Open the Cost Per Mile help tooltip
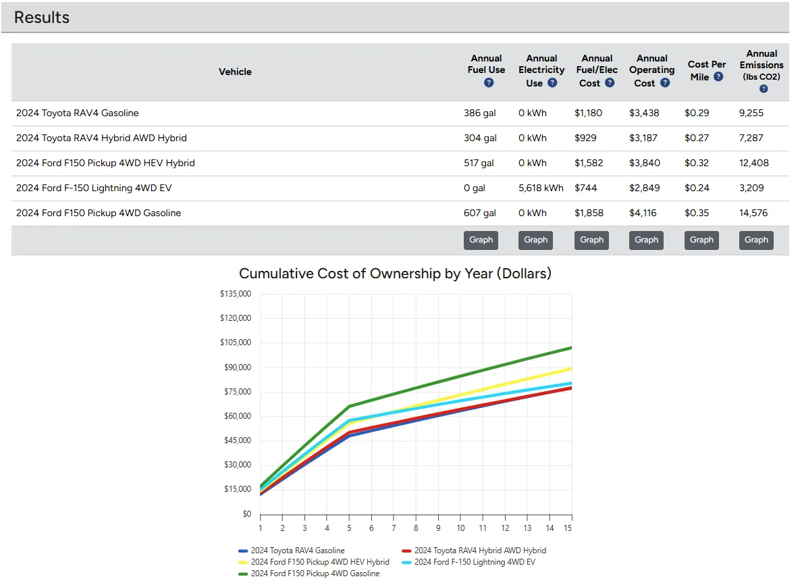The height and width of the screenshot is (585, 800). [718, 76]
